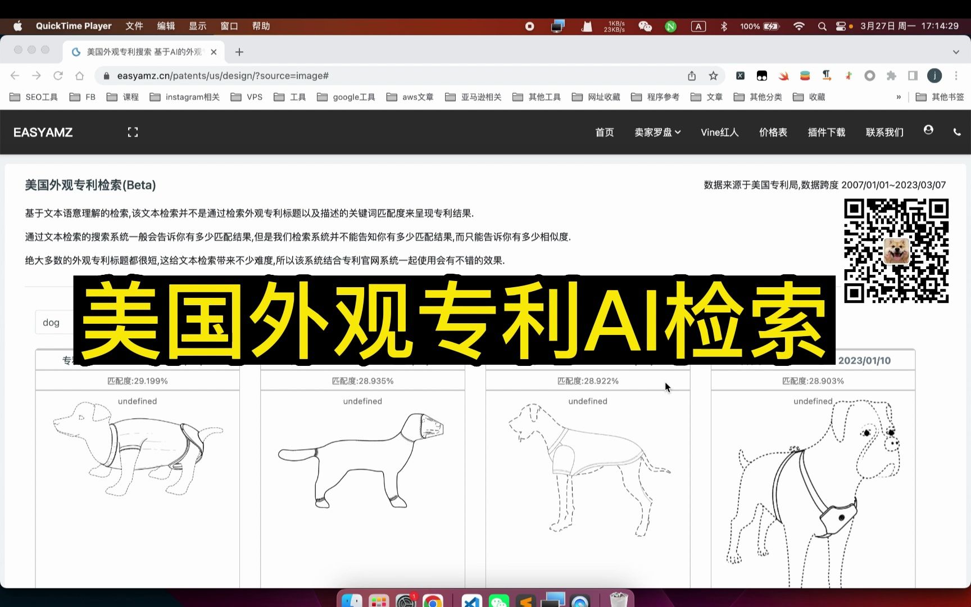The width and height of the screenshot is (971, 607).
Task: Open the Chrome extensions puzzle menu
Action: [x=891, y=75]
